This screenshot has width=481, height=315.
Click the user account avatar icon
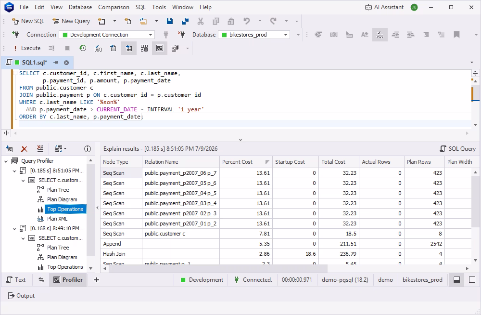414,7
